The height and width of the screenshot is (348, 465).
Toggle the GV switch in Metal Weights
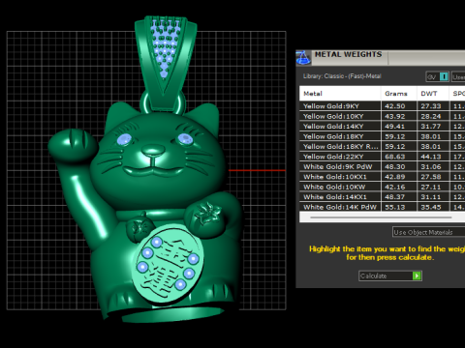pyautogui.click(x=438, y=76)
